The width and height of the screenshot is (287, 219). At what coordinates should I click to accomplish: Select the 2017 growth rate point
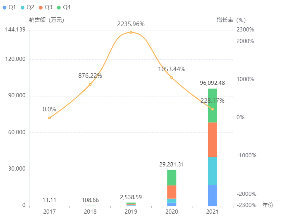(x=50, y=118)
